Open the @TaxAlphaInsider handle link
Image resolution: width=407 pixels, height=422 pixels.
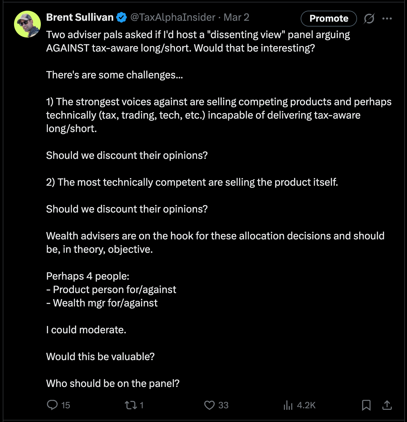173,17
